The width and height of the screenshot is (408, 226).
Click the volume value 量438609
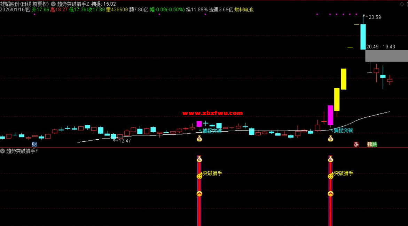click(117, 10)
